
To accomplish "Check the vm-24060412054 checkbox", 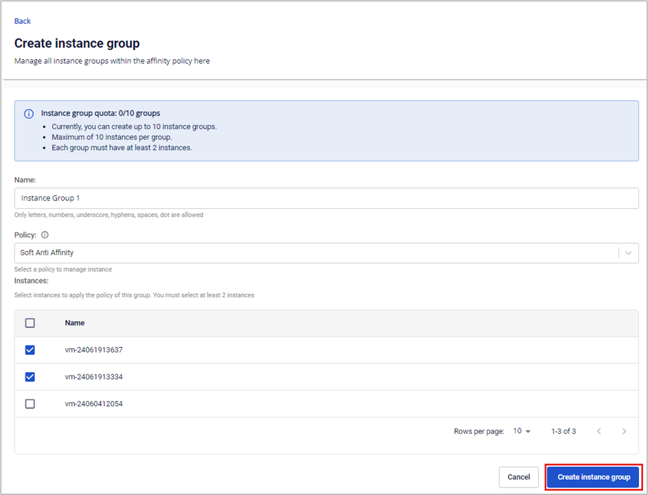I will tap(30, 404).
